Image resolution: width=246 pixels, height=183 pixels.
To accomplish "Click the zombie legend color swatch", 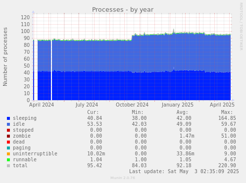I will click(x=8, y=136).
